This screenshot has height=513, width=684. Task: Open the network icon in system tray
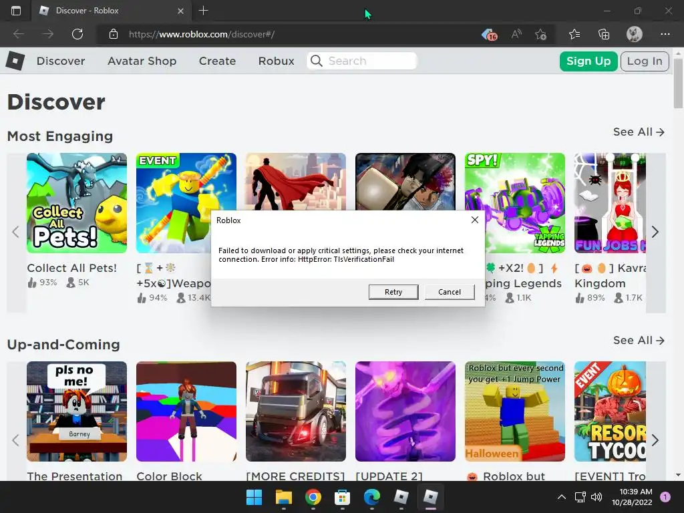click(580, 497)
